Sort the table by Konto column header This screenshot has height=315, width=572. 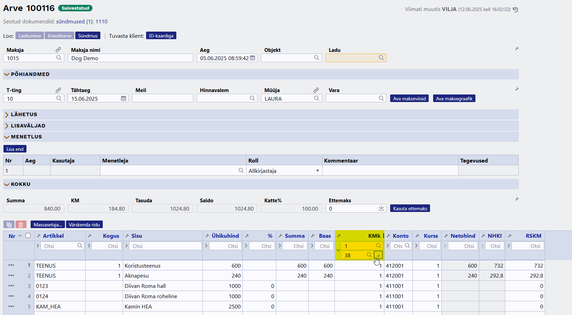point(400,236)
